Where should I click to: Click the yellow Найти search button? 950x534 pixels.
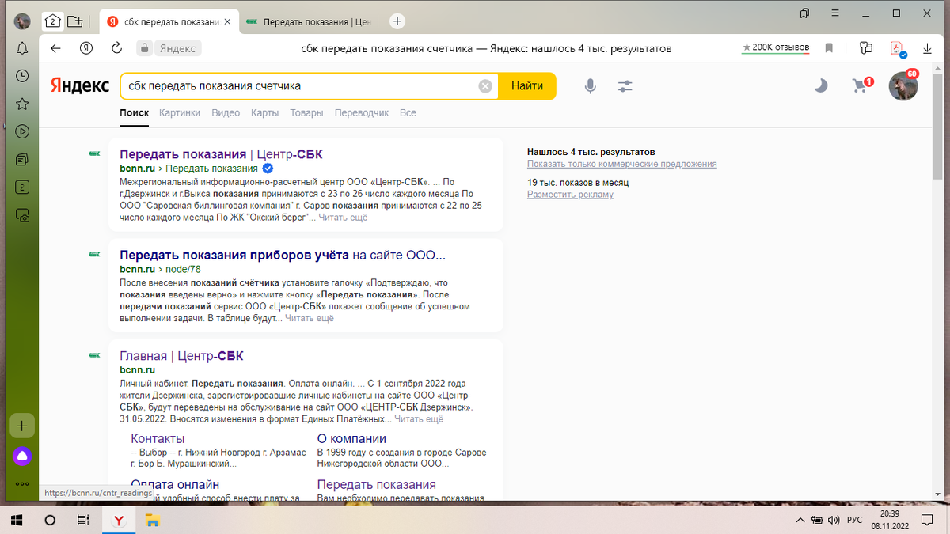pyautogui.click(x=527, y=85)
